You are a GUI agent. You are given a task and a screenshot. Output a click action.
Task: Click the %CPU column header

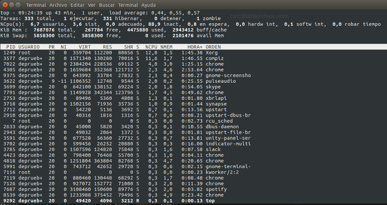point(151,47)
